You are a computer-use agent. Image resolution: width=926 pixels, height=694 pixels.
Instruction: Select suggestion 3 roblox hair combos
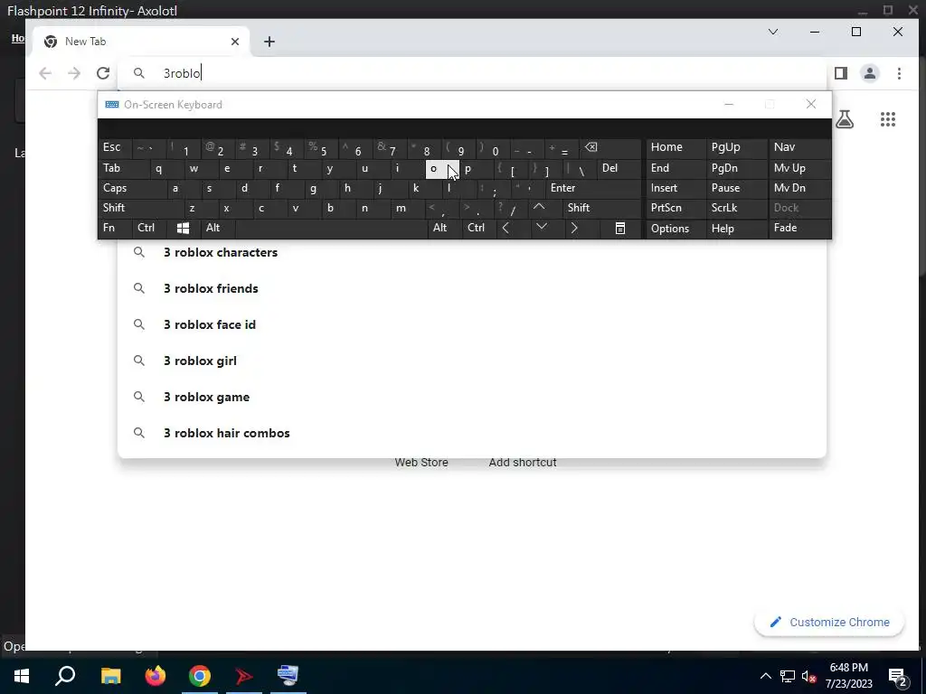[x=472, y=433]
